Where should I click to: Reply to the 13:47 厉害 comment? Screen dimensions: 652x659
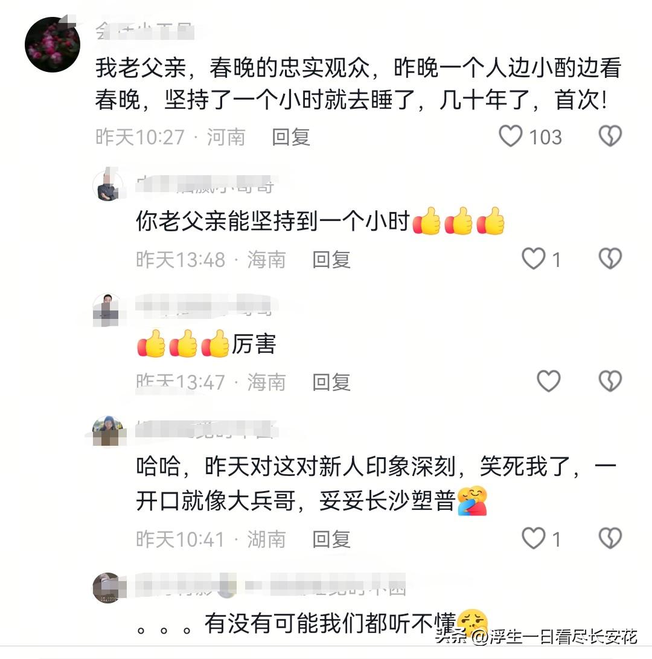[x=331, y=382]
